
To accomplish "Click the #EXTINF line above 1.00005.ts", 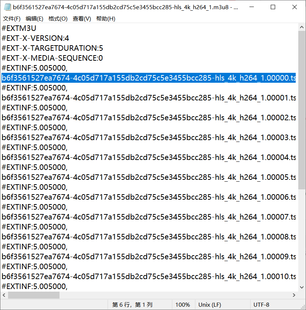I will (35, 167).
